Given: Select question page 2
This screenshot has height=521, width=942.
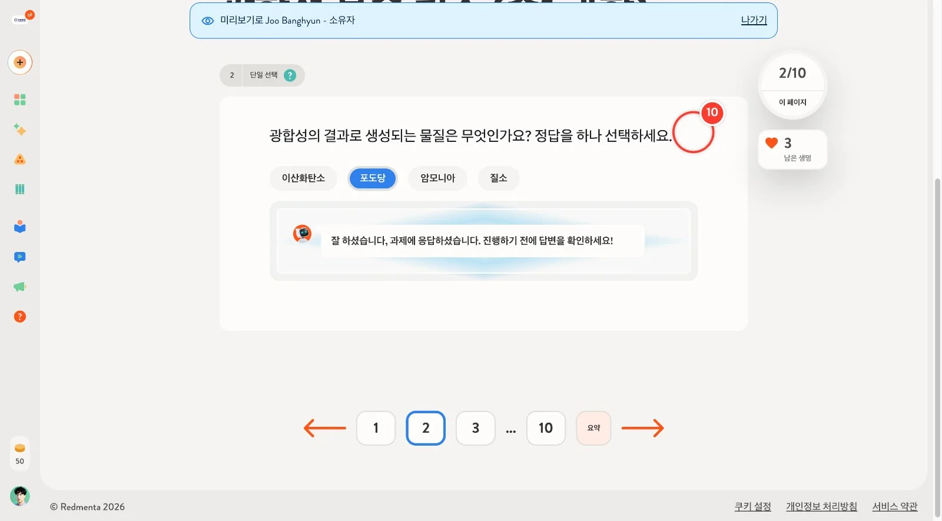Looking at the screenshot, I should 426,428.
